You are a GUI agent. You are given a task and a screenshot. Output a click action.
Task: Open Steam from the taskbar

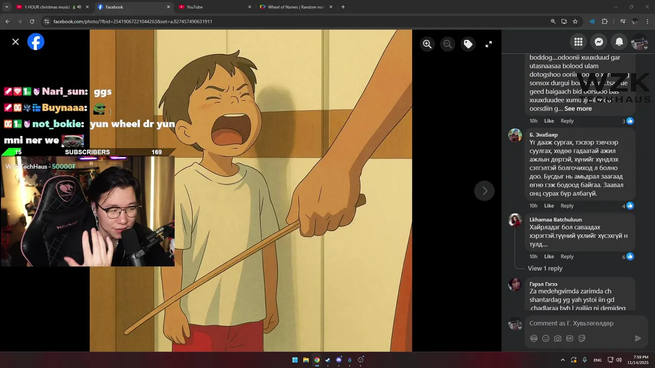pos(327,360)
